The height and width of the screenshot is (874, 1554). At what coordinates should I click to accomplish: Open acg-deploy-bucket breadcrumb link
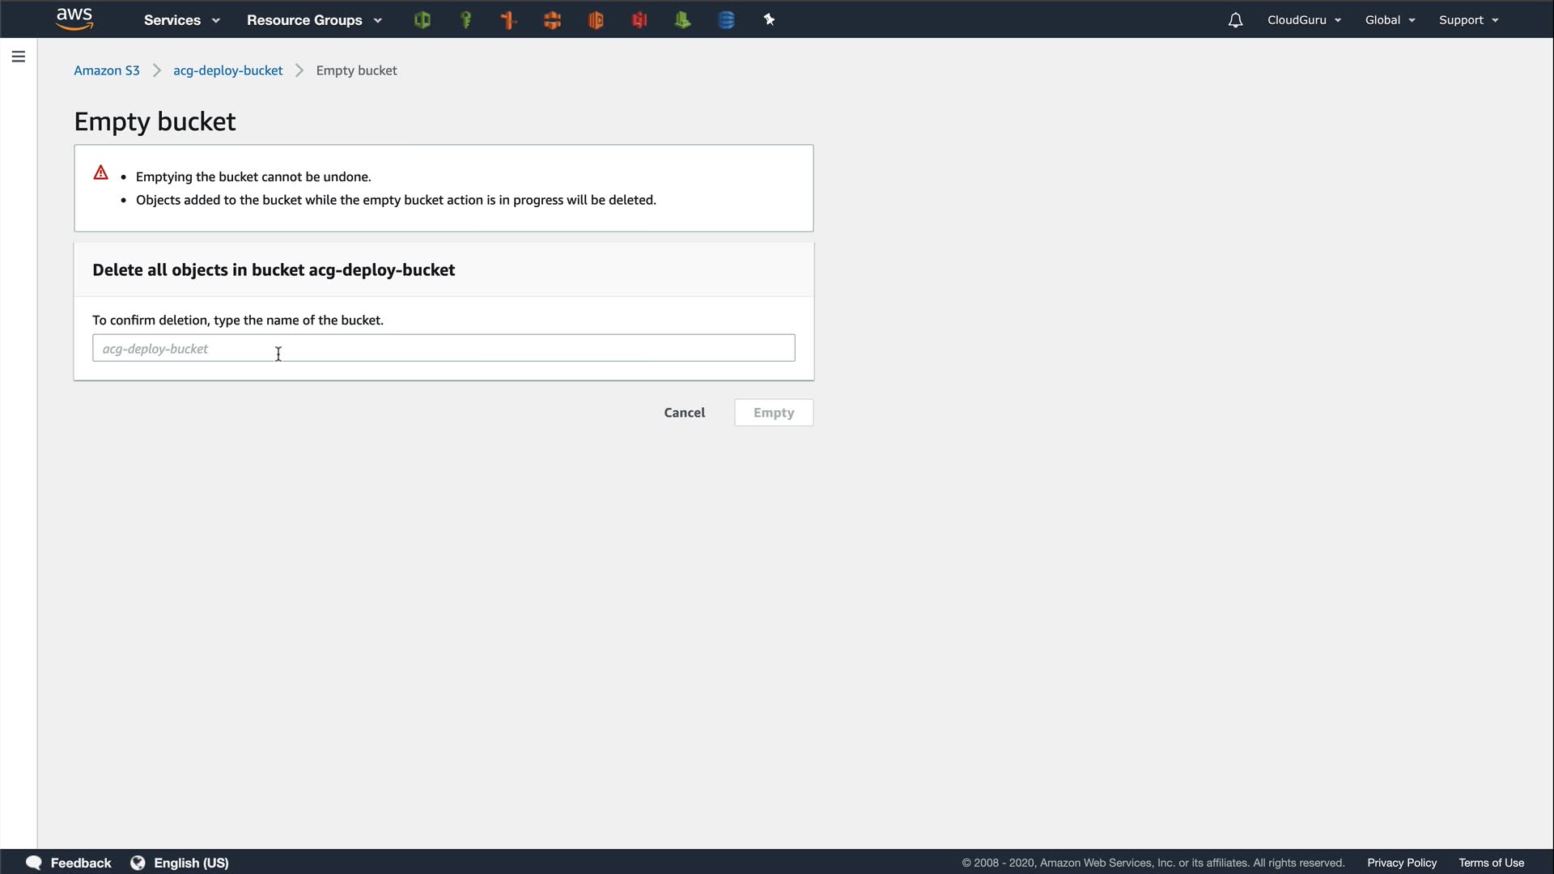[227, 70]
